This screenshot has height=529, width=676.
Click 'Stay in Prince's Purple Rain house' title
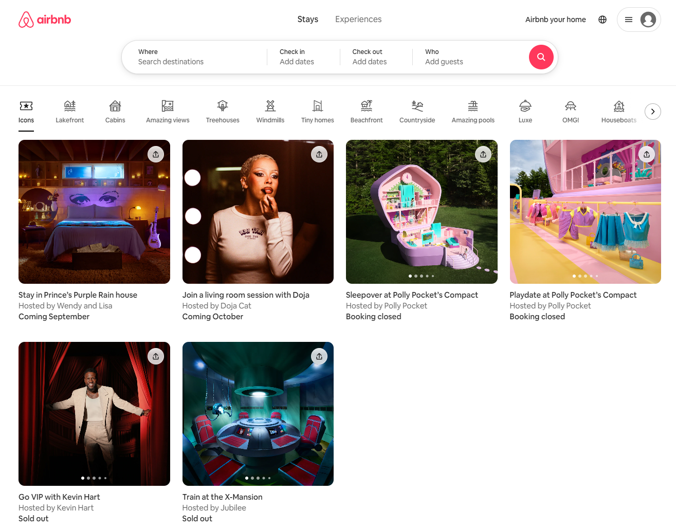[x=78, y=295]
